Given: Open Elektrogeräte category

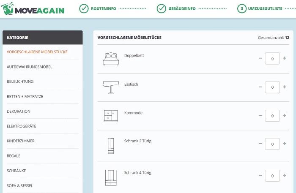Looking at the screenshot, I should coord(21,126).
